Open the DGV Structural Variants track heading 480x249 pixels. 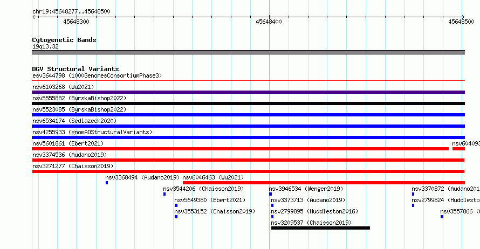(x=76, y=69)
